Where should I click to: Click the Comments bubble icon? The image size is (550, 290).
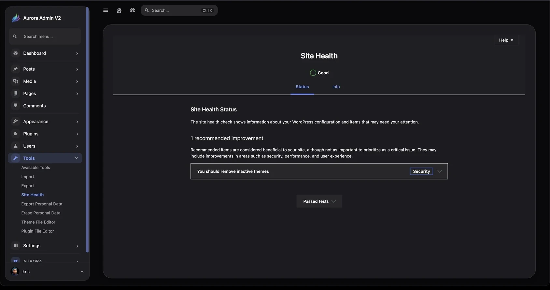[x=15, y=106]
